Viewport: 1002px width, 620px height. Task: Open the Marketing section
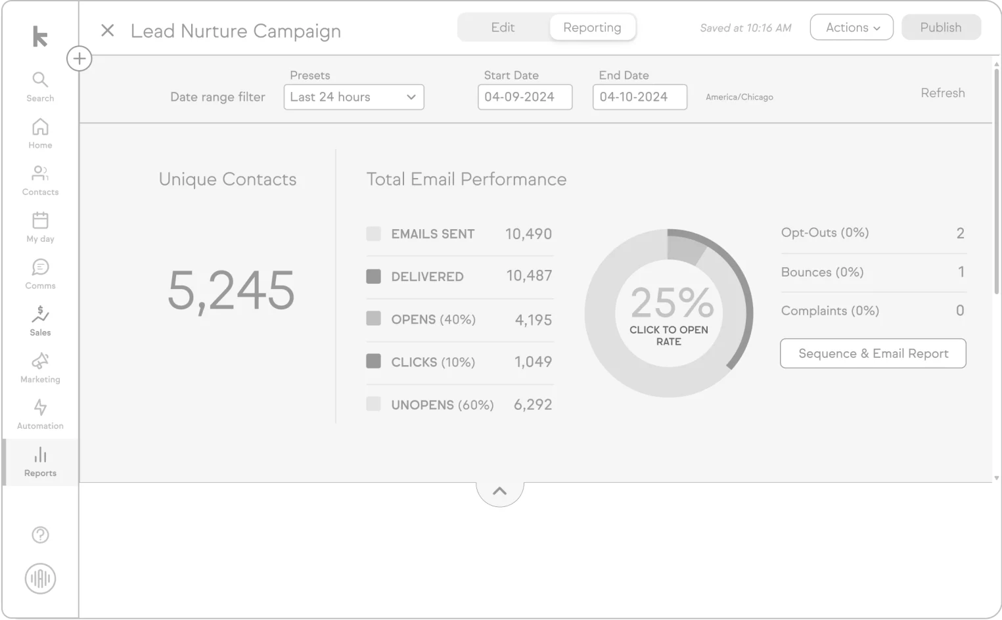coord(40,368)
